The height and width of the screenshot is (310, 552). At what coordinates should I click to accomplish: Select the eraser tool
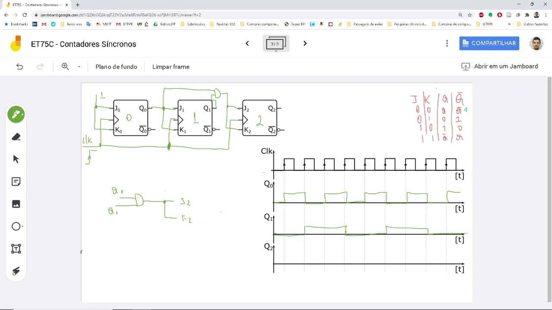(x=16, y=137)
